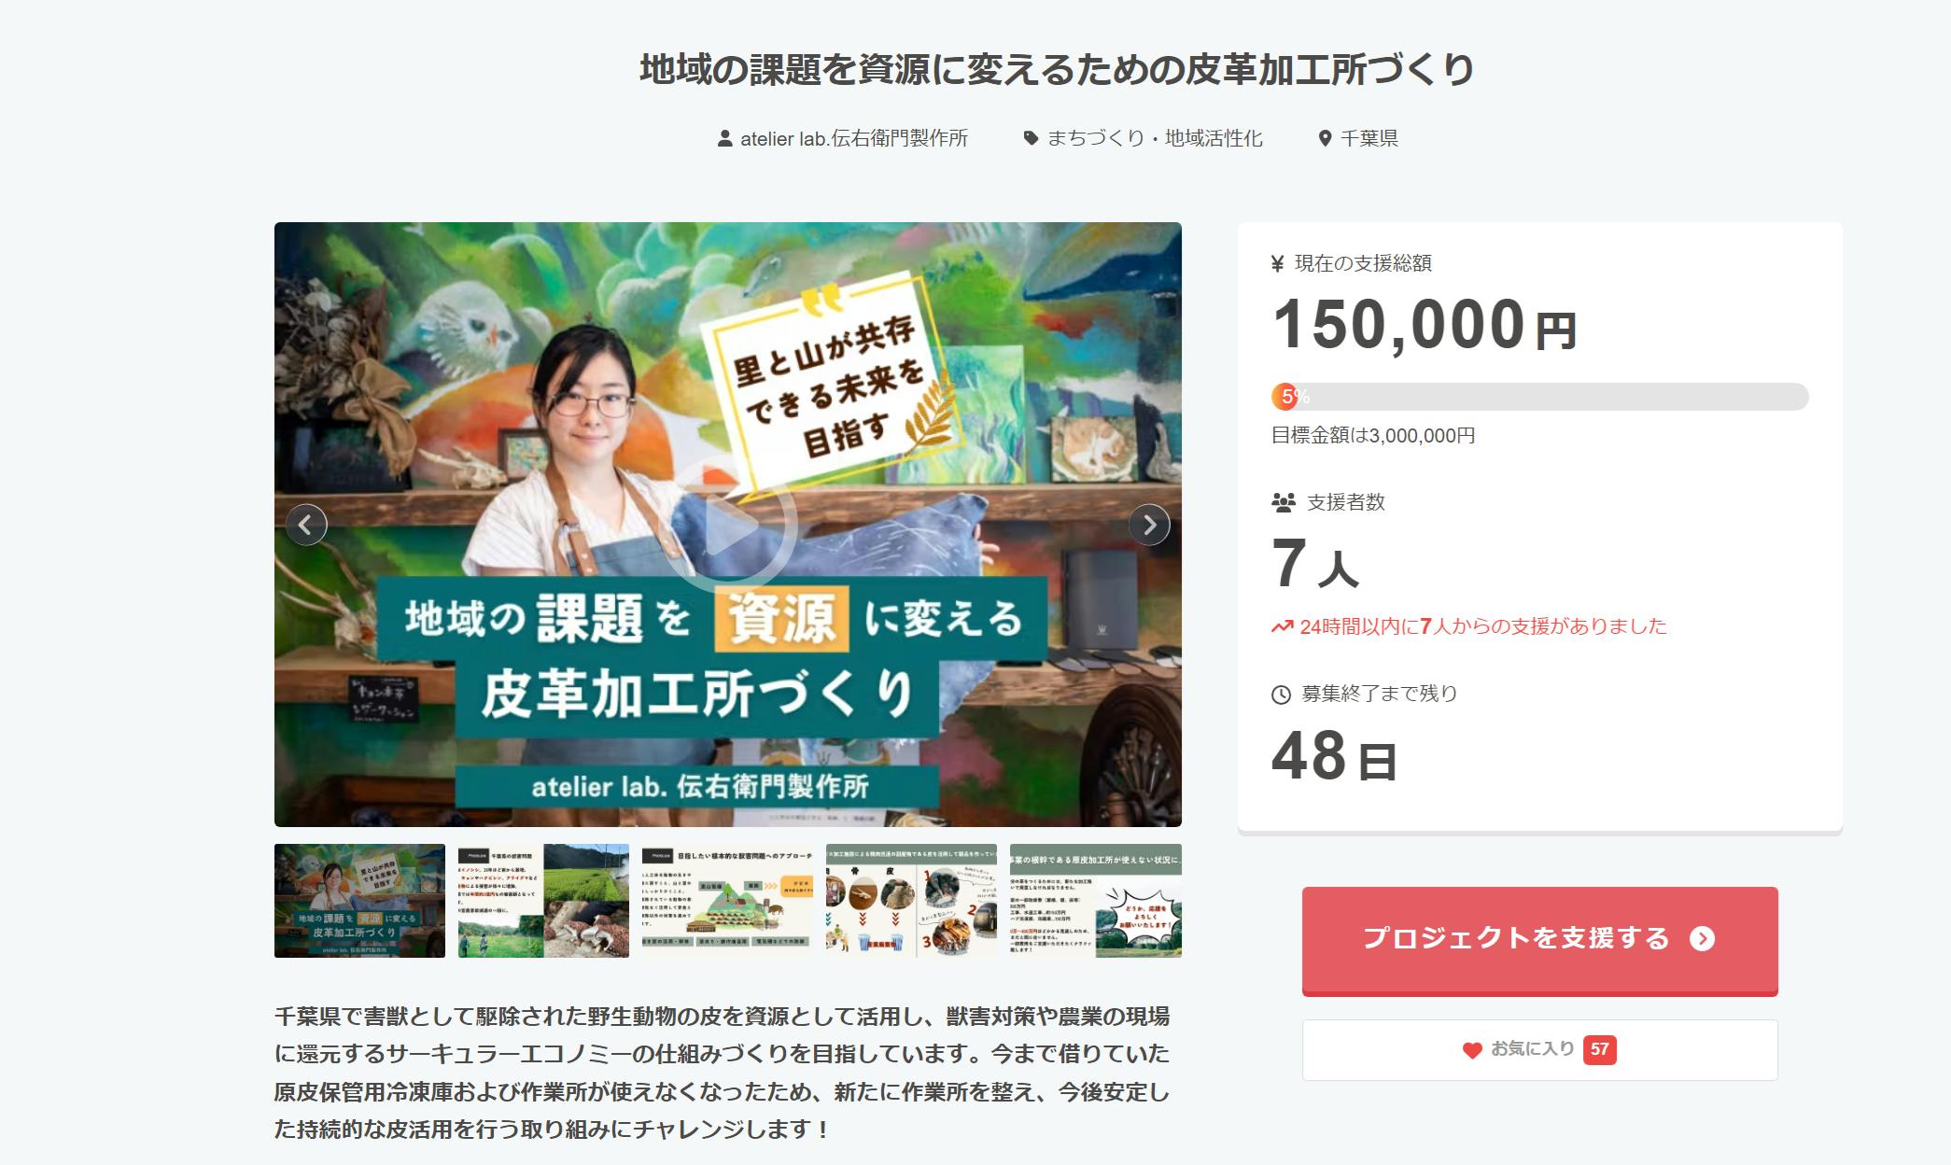
Task: Select the fifth thumbnail at right end
Action: (x=1096, y=901)
